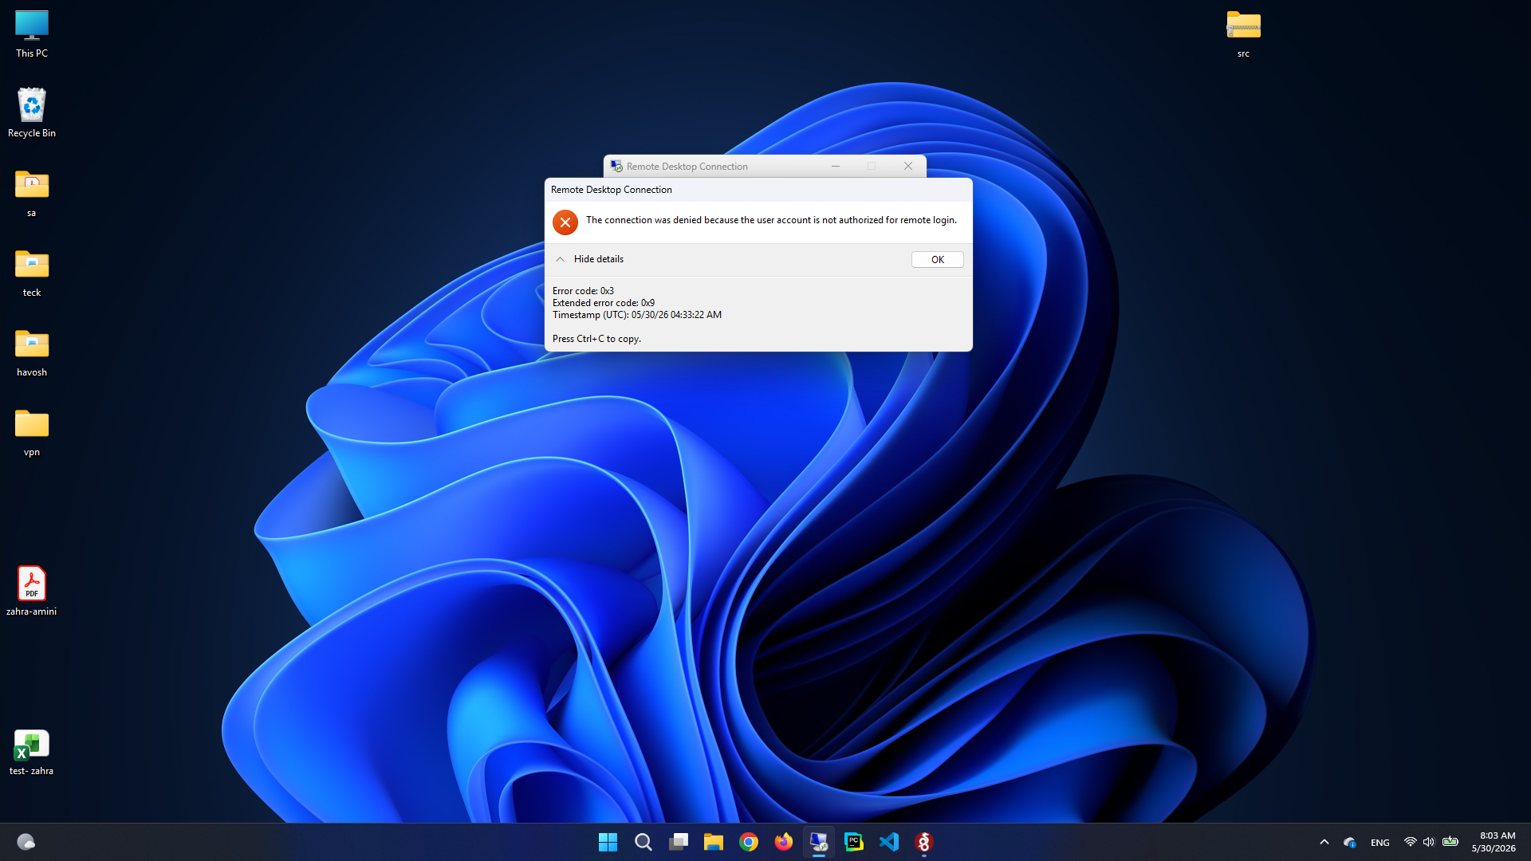Select the havosh folder on desktop

32,352
